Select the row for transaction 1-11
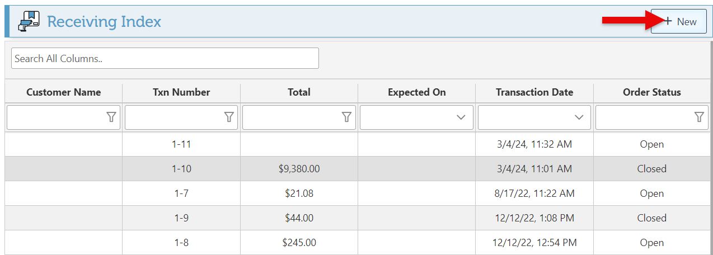 pyautogui.click(x=181, y=144)
